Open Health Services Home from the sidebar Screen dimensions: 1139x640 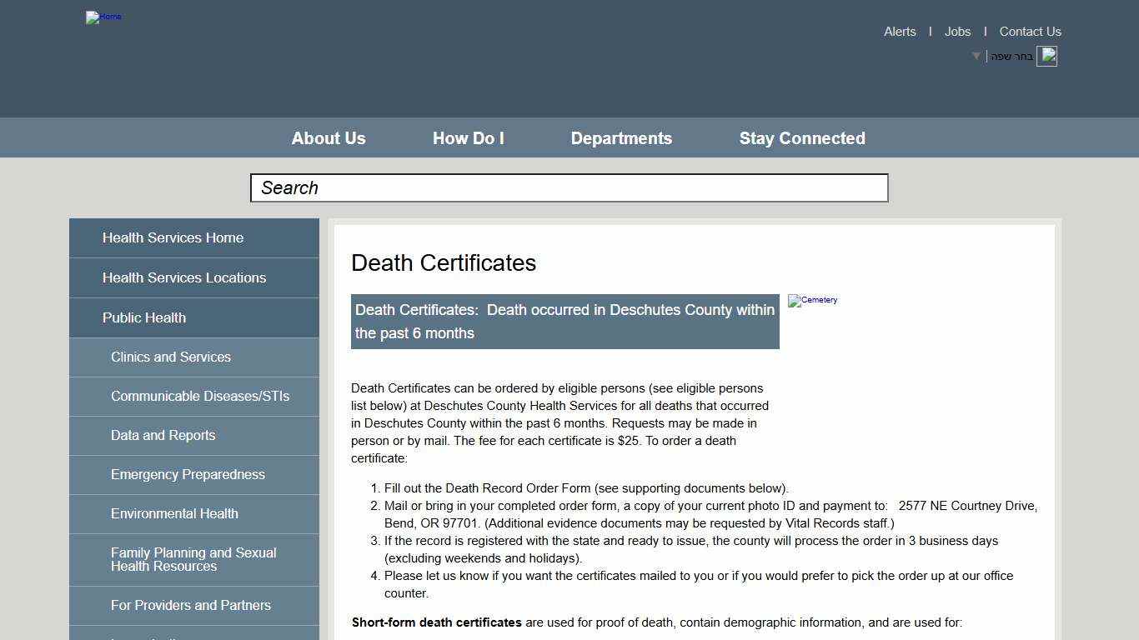click(173, 237)
